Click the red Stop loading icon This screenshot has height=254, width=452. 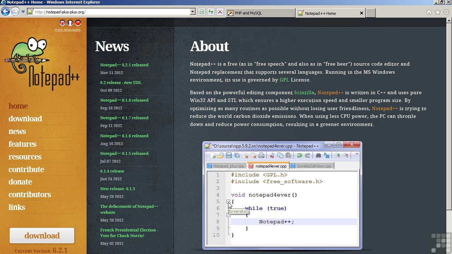tap(220, 12)
